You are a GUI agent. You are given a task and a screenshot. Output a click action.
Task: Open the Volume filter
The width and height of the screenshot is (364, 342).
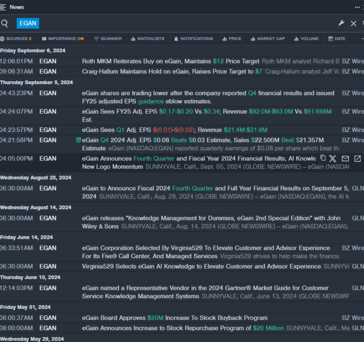point(306,39)
